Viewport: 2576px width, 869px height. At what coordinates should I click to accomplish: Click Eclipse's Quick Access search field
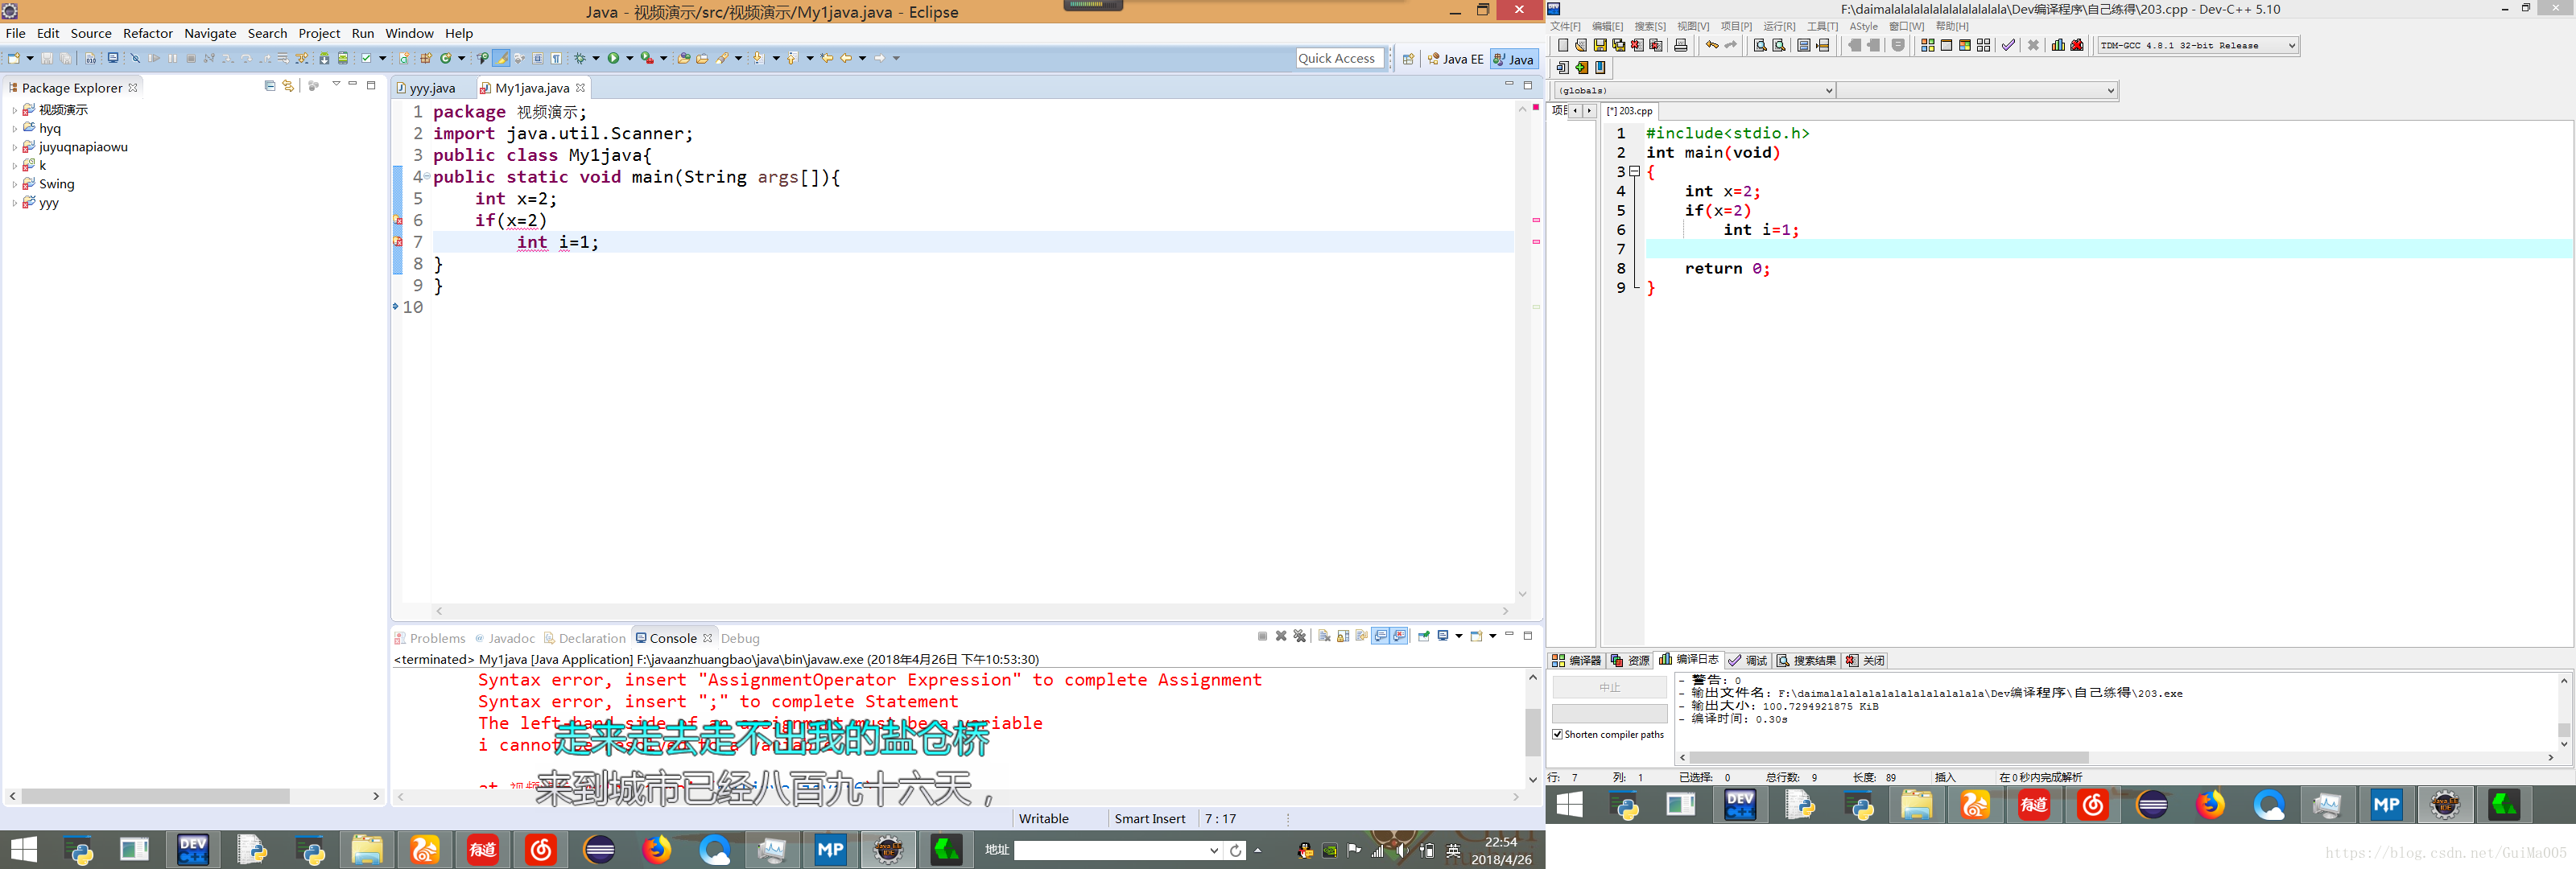[1340, 58]
